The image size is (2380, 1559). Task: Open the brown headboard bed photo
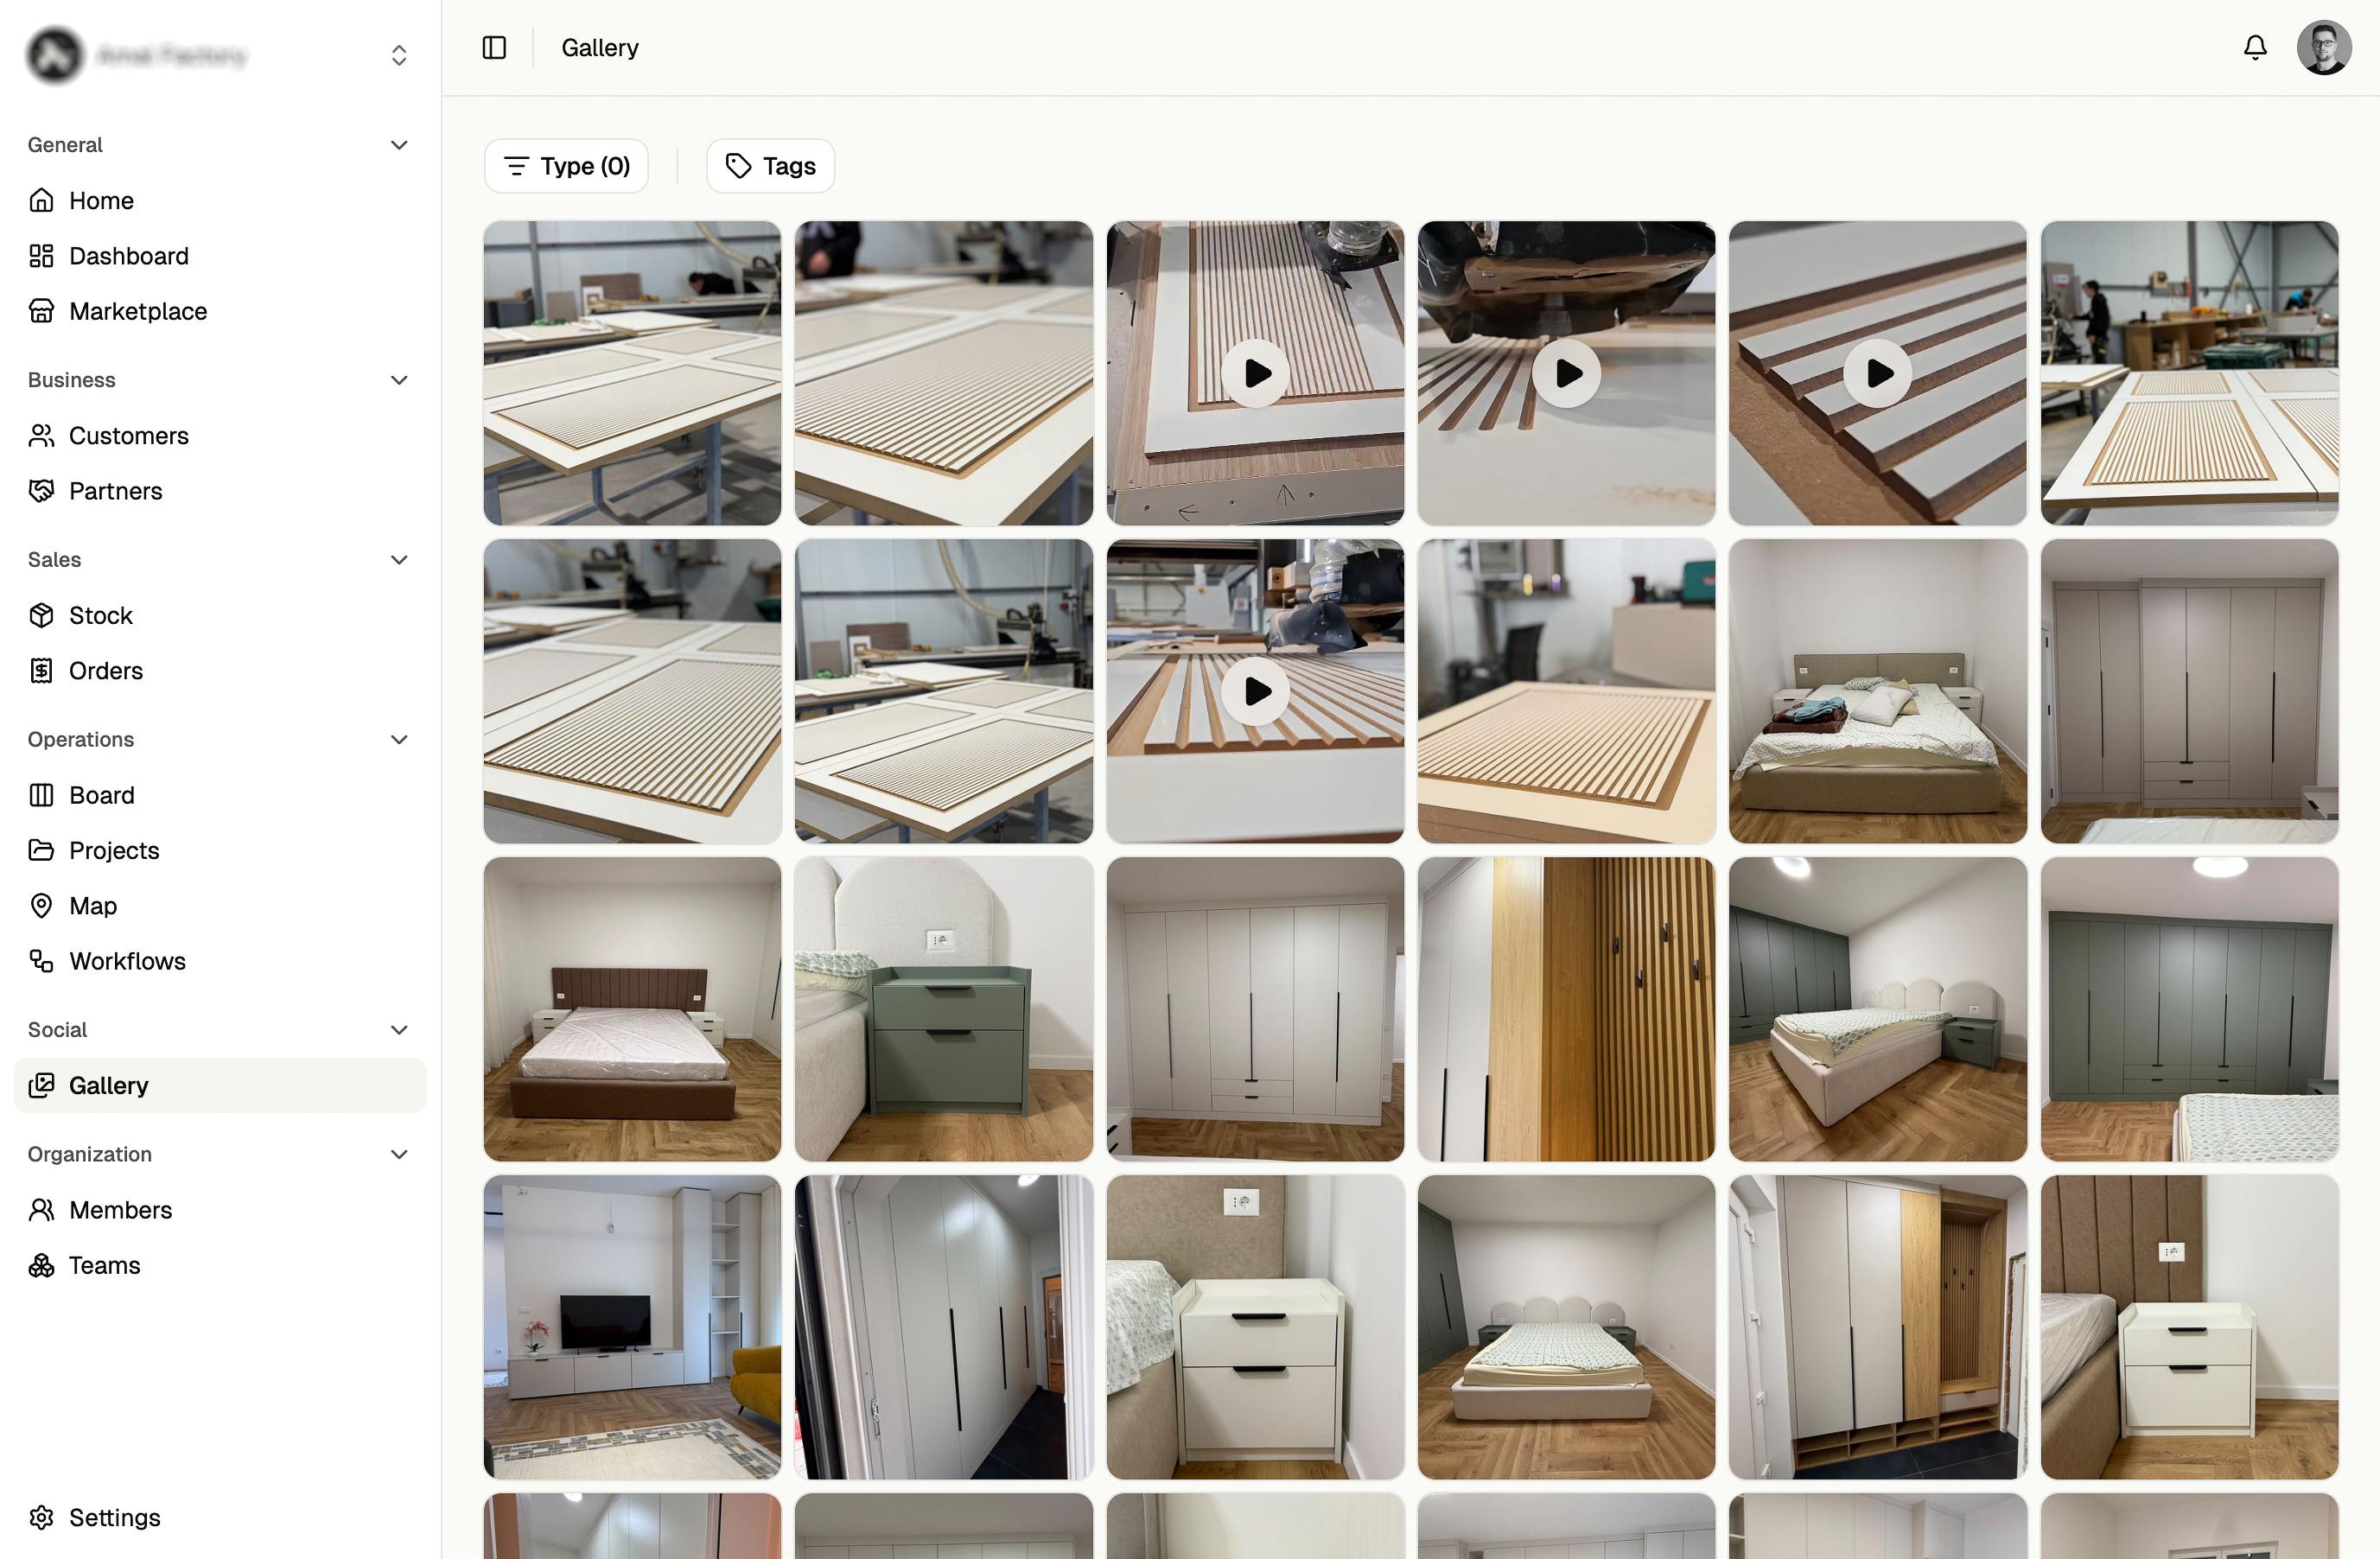tap(632, 1009)
